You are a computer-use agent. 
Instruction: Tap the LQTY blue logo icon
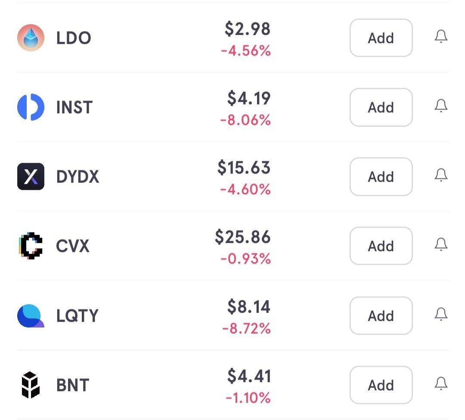[x=31, y=316]
